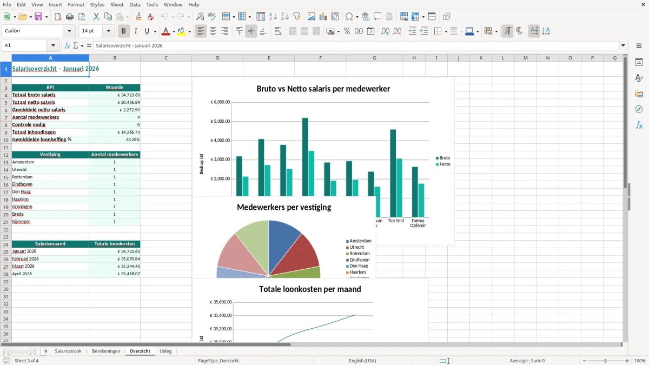Toggle Align Left

[201, 31]
